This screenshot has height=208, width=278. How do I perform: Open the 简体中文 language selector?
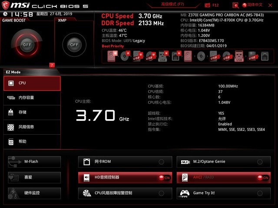(252, 5)
